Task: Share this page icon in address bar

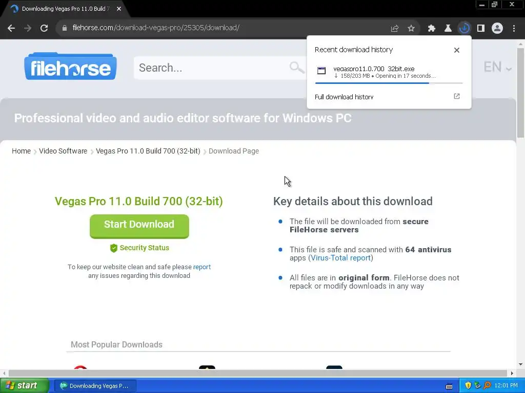Action: coord(395,28)
